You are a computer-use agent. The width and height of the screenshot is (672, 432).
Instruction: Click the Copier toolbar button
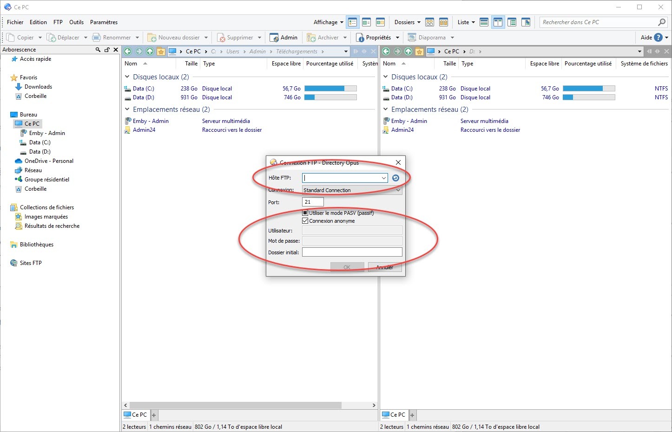point(20,38)
